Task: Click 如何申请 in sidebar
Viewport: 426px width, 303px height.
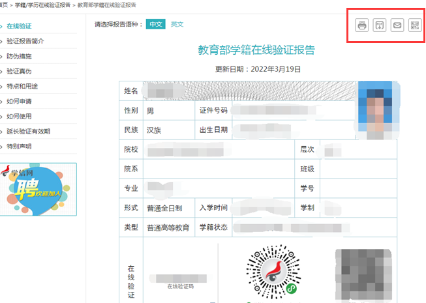Action: pos(19,101)
